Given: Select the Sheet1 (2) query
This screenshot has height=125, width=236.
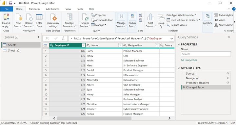Looking at the screenshot, I should [x=21, y=50].
